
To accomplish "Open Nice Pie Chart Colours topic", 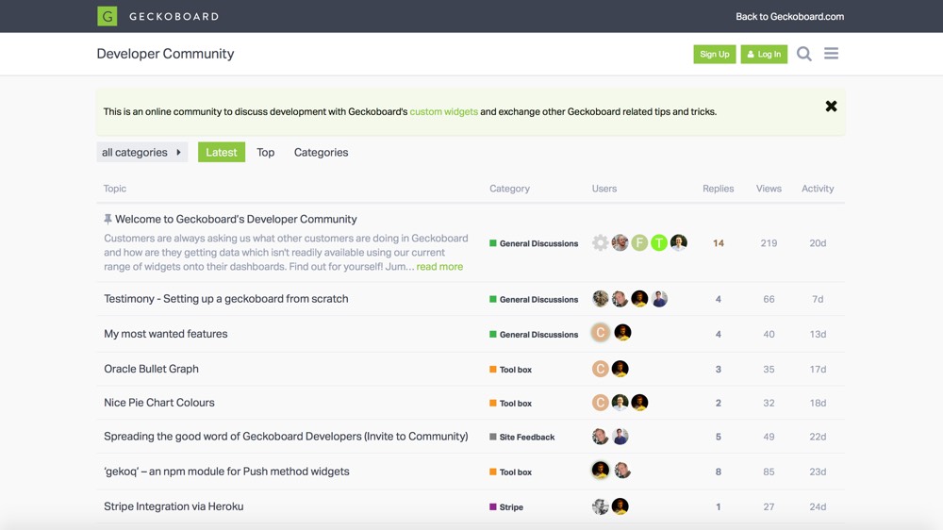I will pos(158,403).
